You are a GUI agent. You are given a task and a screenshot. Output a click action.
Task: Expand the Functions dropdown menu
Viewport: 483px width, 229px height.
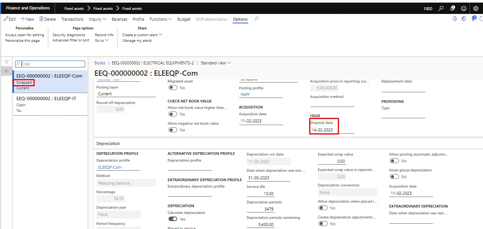point(161,19)
